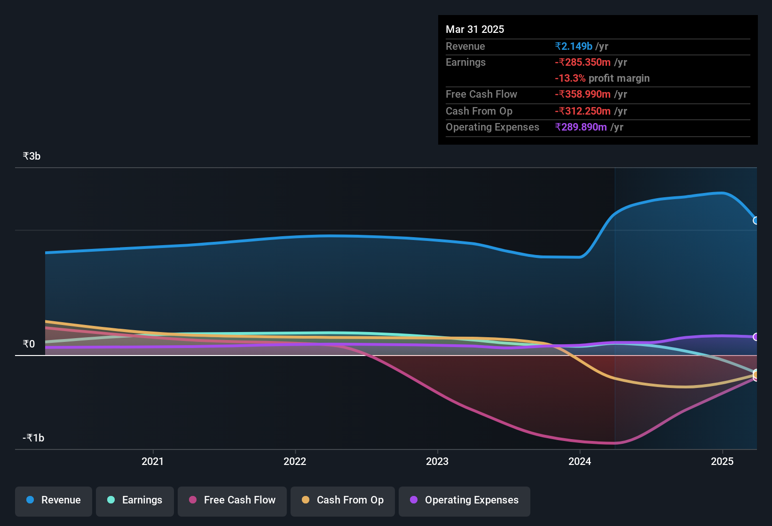Click the ₹289.890m operating expenses value

pos(581,127)
